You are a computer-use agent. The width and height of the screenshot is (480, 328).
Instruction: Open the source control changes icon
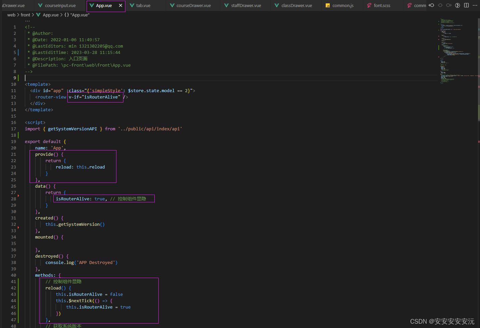[458, 5]
